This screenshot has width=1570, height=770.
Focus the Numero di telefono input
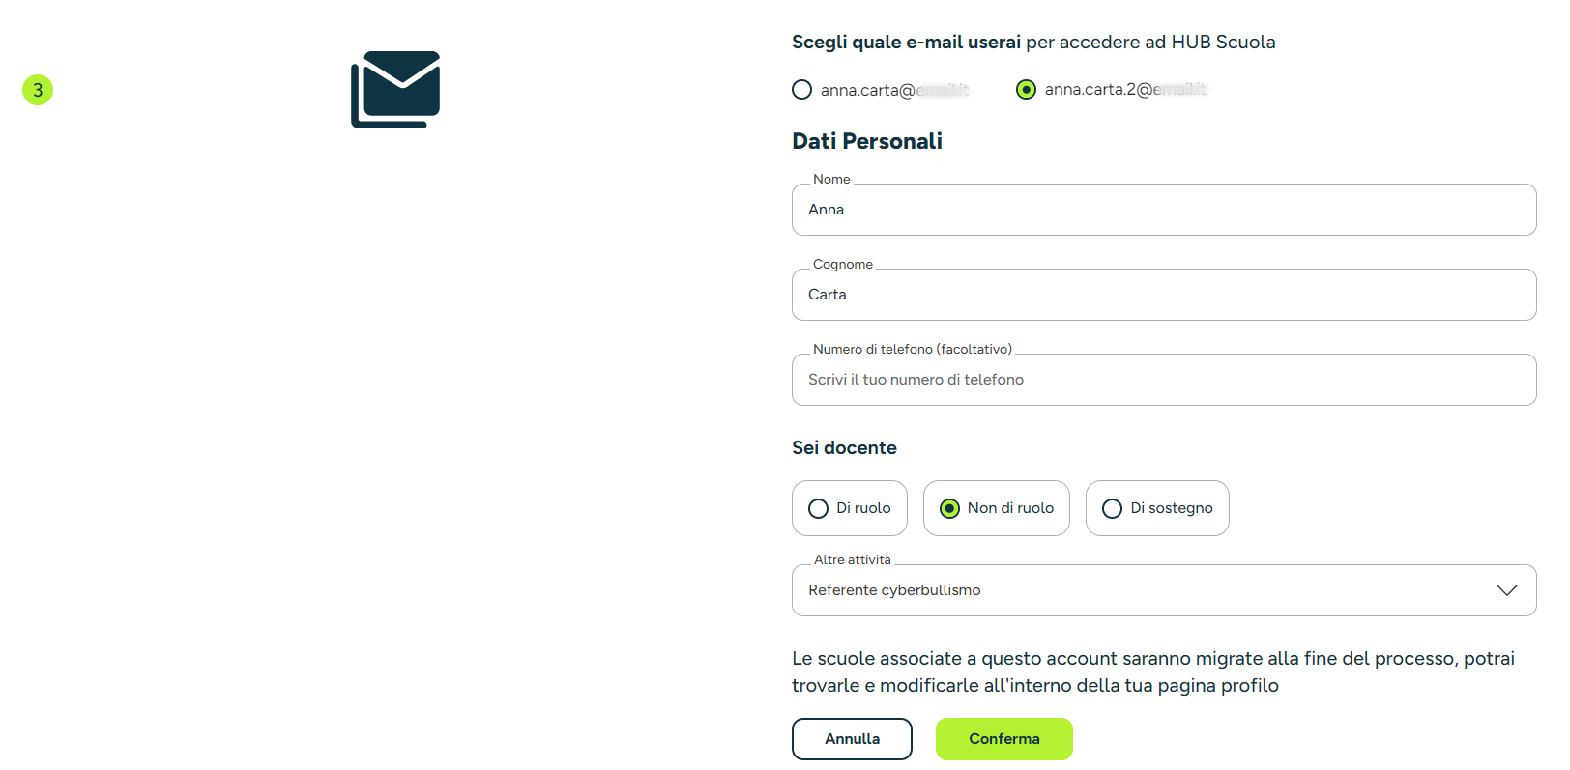(x=1164, y=380)
